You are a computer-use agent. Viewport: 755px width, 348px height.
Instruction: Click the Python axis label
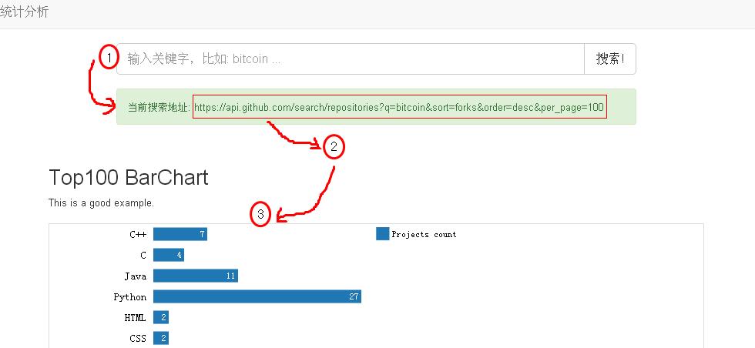129,296
